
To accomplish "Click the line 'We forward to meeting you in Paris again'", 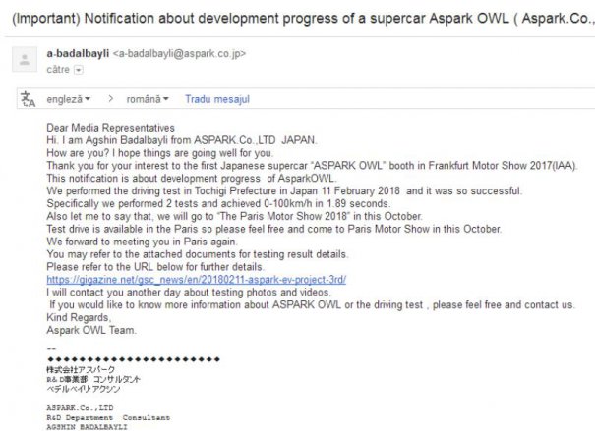I will pos(142,242).
